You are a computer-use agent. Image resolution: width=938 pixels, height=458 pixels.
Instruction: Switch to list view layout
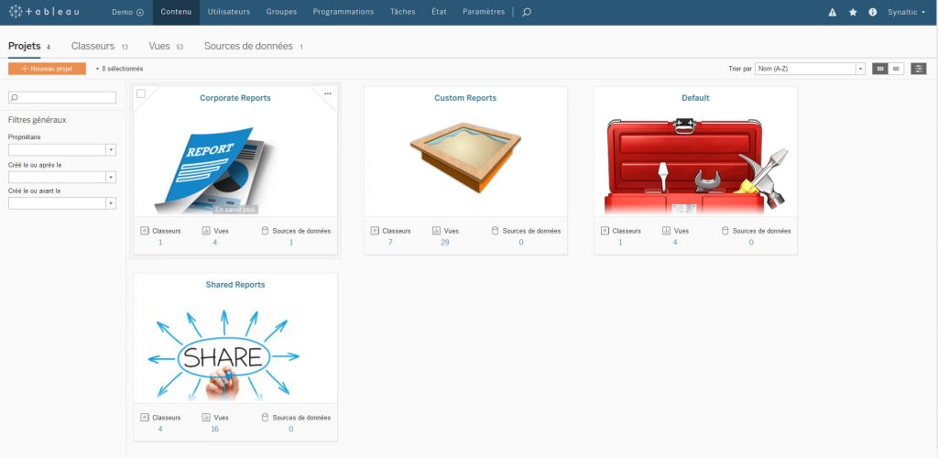(896, 69)
